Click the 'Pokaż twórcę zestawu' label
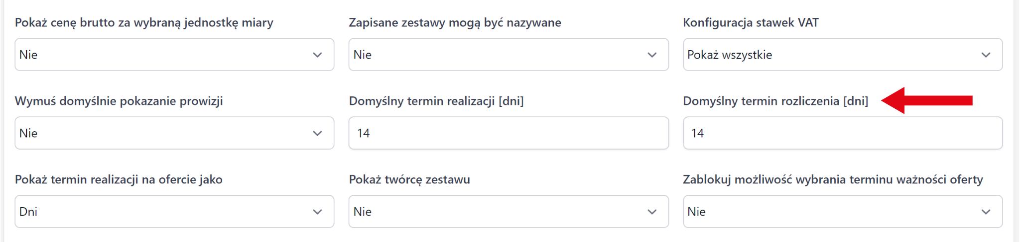The image size is (1020, 242). [x=409, y=180]
